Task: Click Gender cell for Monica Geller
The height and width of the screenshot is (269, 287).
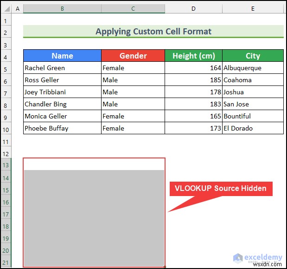Action: [x=133, y=116]
